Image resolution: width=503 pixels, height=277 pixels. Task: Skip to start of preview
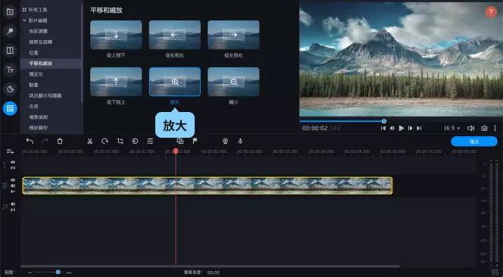click(x=383, y=128)
